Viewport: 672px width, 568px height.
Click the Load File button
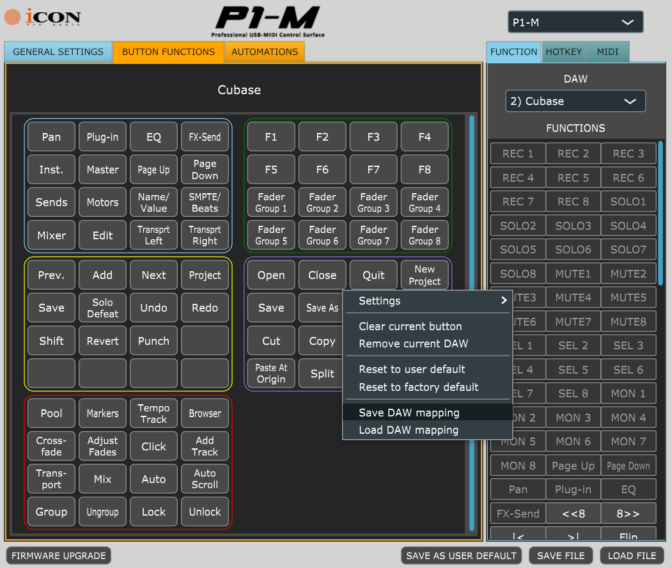[632, 556]
